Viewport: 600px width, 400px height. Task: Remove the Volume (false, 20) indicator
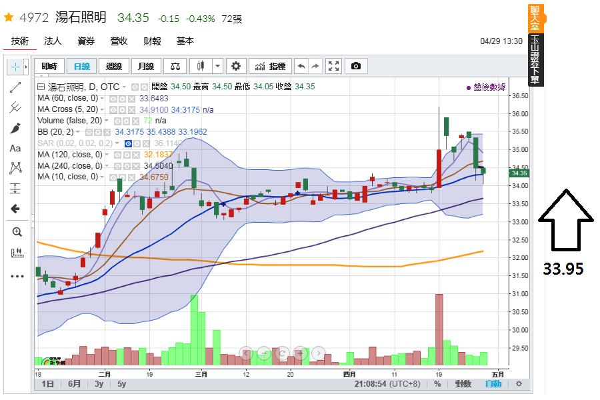[135, 121]
